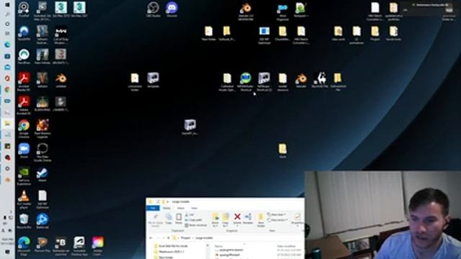Click New folder in Explorer ribbon
Viewport: 461px width, 259px height.
click(x=261, y=220)
